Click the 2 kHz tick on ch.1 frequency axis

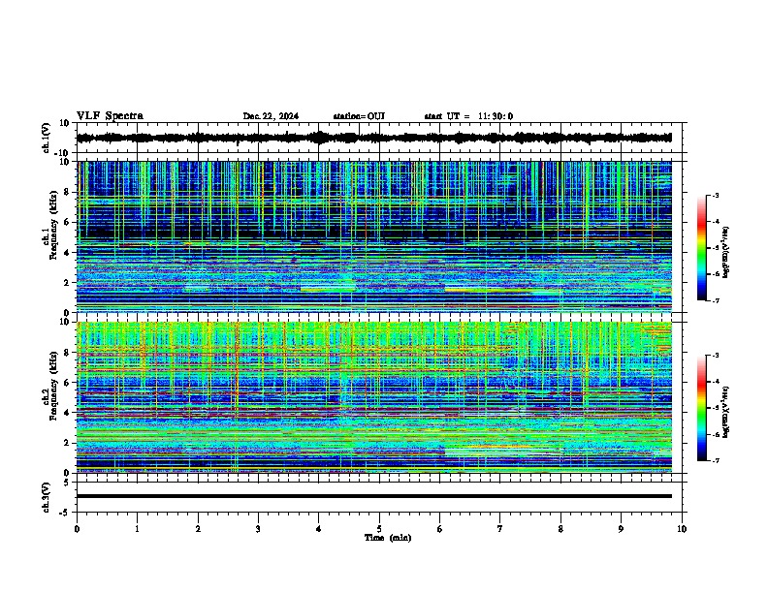(67, 283)
